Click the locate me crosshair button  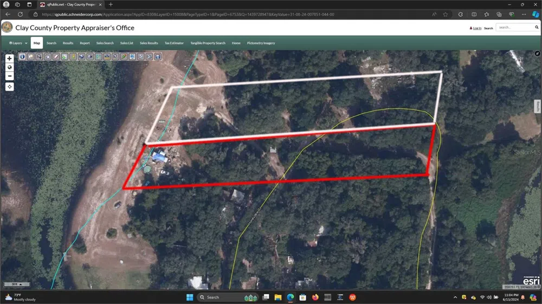click(9, 87)
